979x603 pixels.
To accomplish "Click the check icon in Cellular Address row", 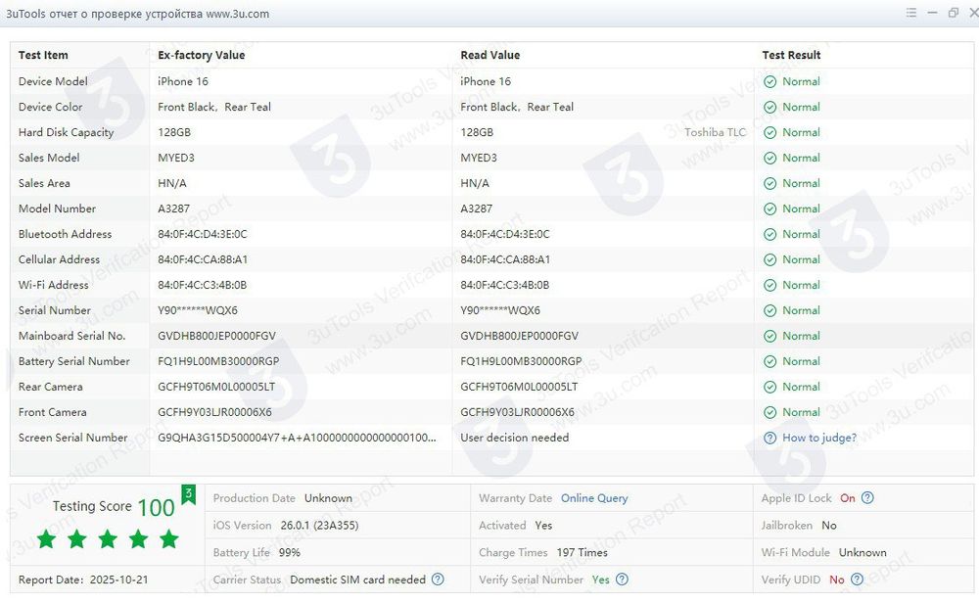I will (x=769, y=259).
